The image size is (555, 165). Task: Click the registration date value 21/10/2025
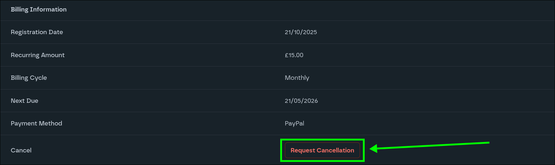[x=301, y=32]
